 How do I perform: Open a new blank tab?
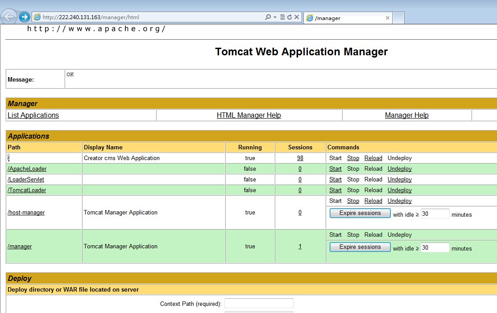point(398,18)
